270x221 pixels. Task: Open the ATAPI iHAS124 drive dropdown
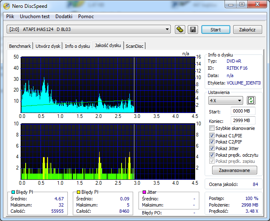(x=88, y=29)
